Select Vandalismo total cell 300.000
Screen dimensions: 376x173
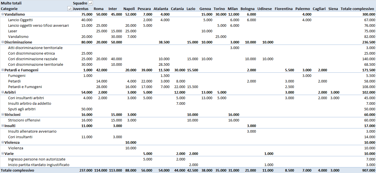click(x=368, y=14)
